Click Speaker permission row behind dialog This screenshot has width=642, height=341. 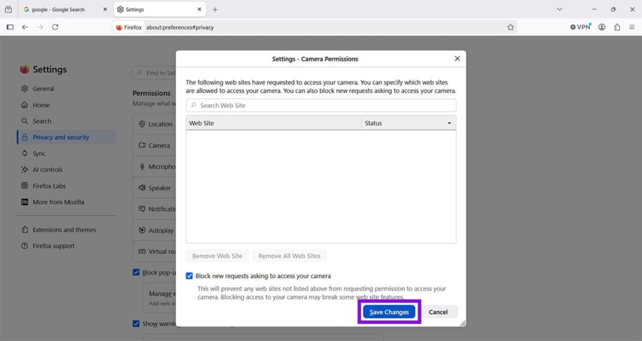(x=155, y=188)
